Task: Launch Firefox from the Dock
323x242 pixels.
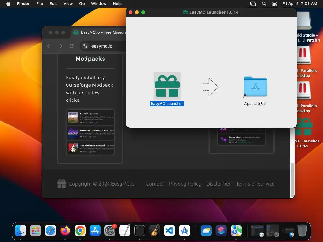Action: tap(65, 230)
